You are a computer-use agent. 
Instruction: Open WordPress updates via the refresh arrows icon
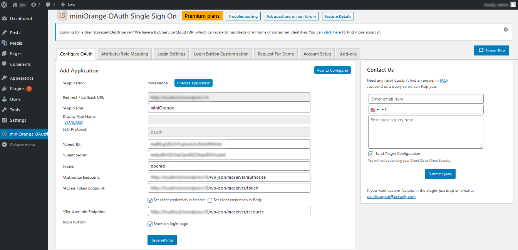33,4
